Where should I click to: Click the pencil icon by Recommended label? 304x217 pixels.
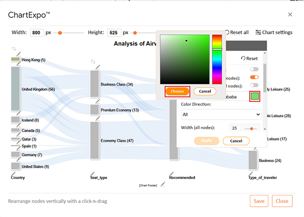[172, 174]
